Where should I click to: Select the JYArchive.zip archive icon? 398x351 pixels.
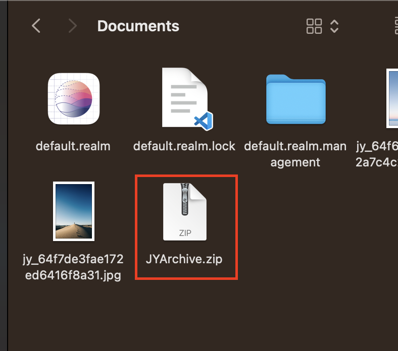185,212
